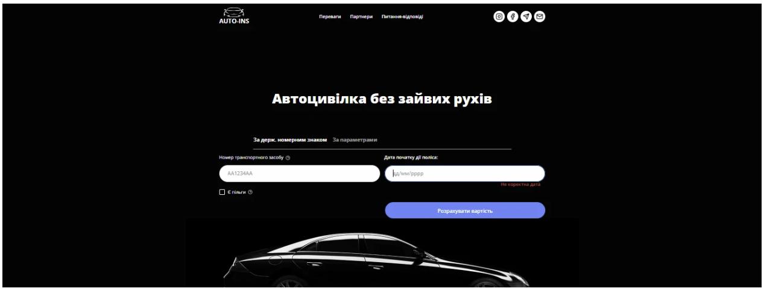
Task: Click the Є пільги label text
Action: [236, 192]
